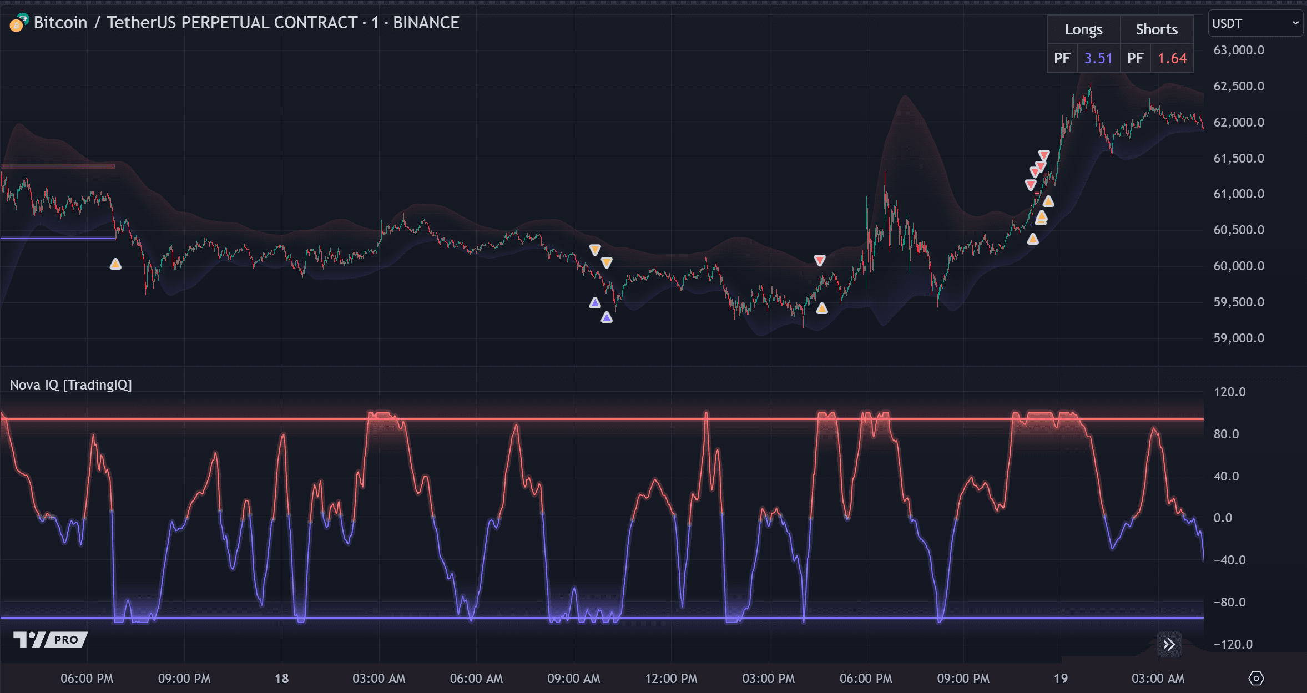Viewport: 1307px width, 693px height.
Task: Click the 06:00 PM label at time axis start
Action: 87,679
